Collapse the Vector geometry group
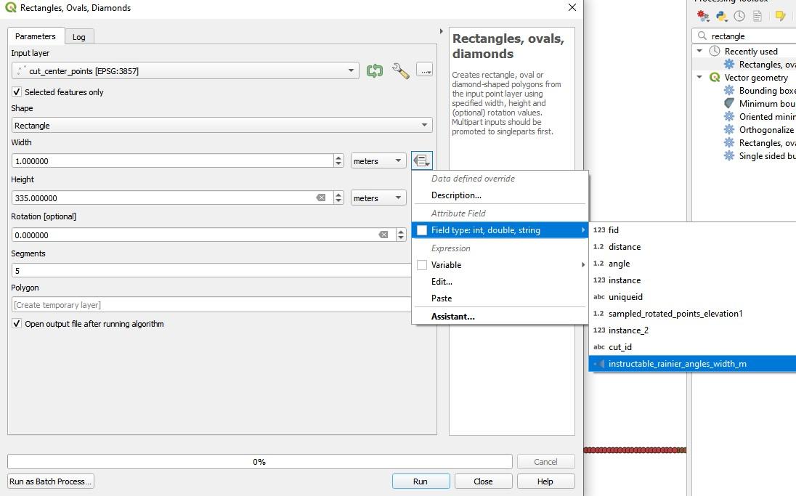 (x=699, y=77)
